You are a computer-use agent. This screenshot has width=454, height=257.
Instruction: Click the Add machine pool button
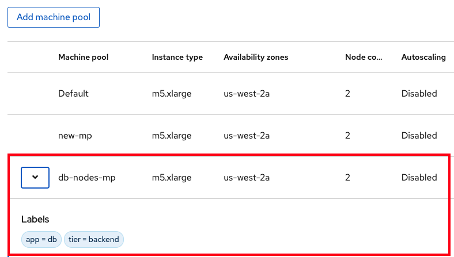[x=54, y=17]
